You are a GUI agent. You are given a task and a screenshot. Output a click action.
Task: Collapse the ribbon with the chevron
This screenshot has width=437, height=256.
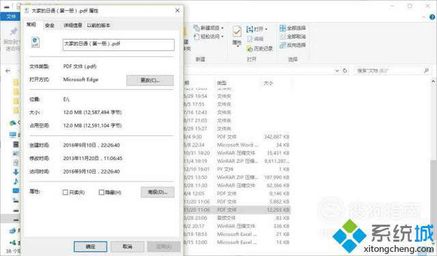coord(424,17)
